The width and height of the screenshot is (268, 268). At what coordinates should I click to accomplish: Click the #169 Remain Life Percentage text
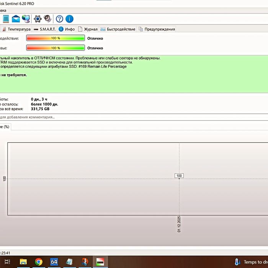(103, 67)
